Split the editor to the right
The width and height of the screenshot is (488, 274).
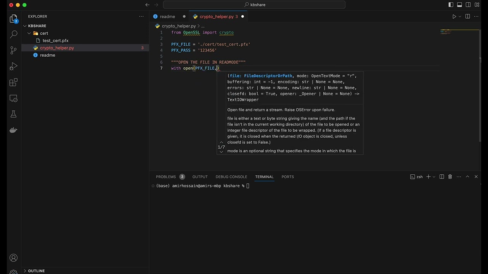468,16
